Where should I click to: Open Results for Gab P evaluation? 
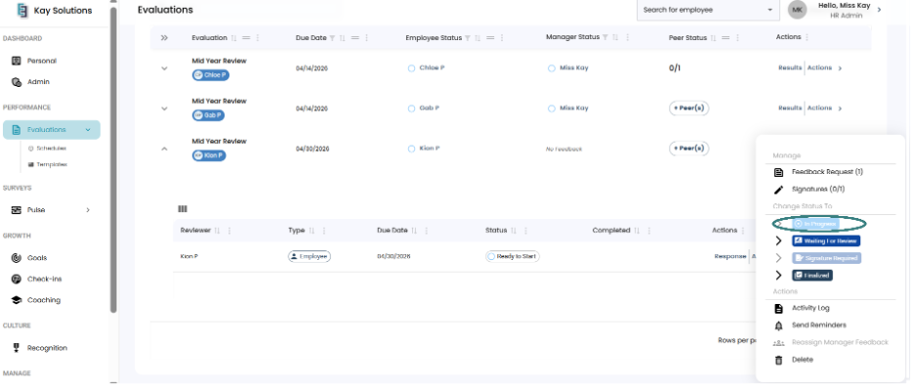point(790,108)
